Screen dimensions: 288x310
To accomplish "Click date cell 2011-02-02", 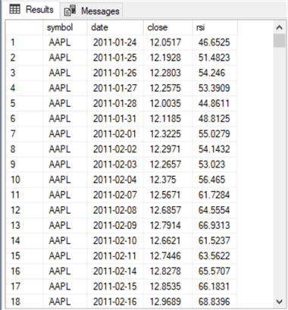I will [115, 149].
